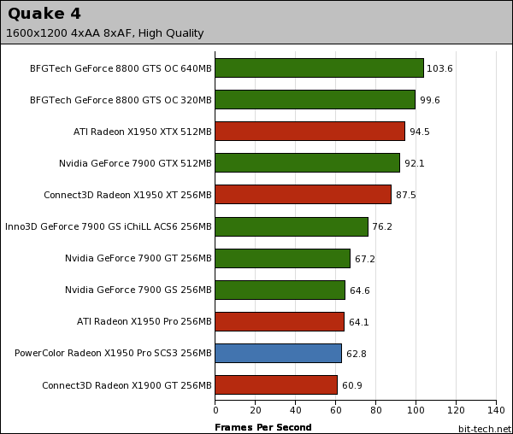513x434 pixels.
Task: Click the green bar valued 67.2
Action: tap(283, 258)
